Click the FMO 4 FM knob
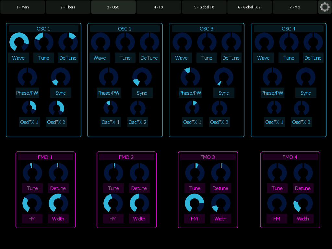 [277, 203]
